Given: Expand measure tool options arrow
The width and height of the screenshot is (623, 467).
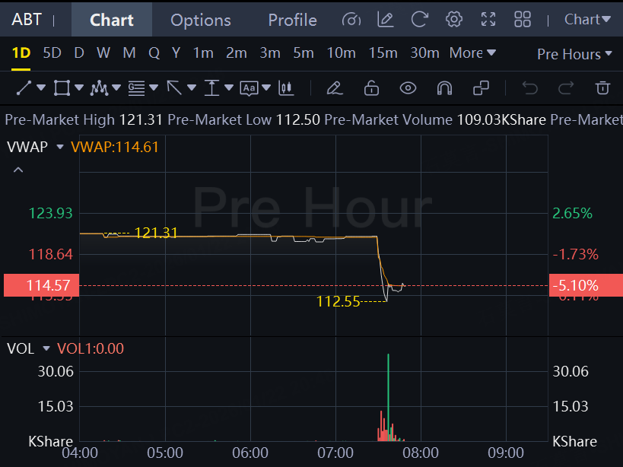Looking at the screenshot, I should (229, 87).
